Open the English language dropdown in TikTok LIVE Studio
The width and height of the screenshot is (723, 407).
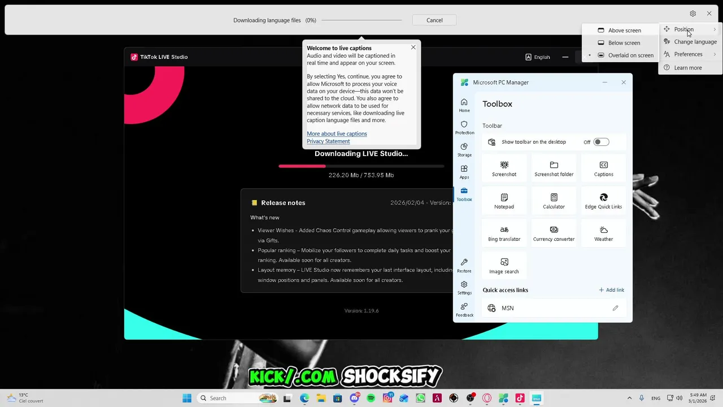[x=537, y=57]
